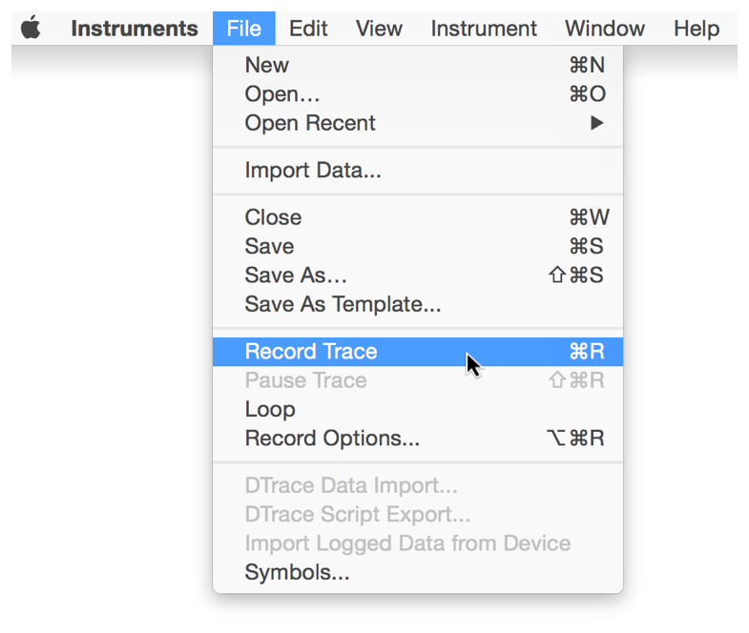Click the Save menu item
Image resolution: width=749 pixels, height=633 pixels.
(269, 246)
